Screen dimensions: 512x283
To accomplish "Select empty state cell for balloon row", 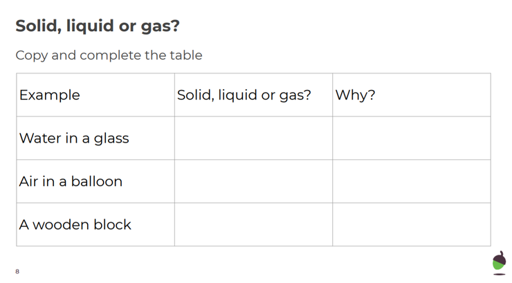I will tap(253, 181).
